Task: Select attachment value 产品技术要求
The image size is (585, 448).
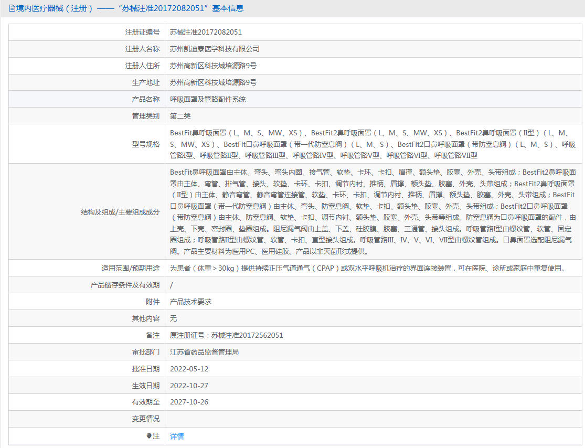Action: coord(190,302)
